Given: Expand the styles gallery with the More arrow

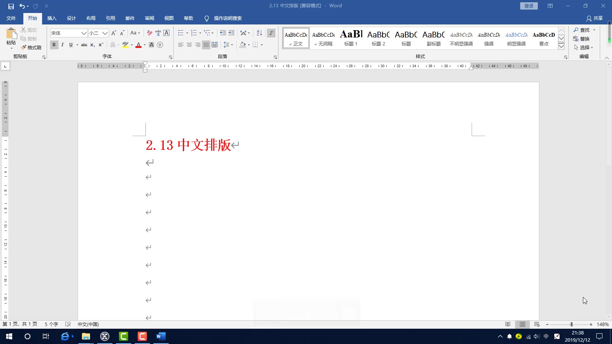Looking at the screenshot, I should (x=561, y=46).
